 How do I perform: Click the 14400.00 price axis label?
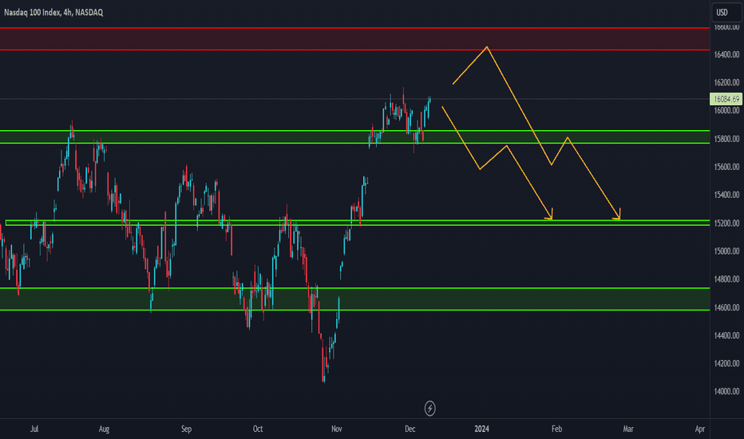(726, 335)
